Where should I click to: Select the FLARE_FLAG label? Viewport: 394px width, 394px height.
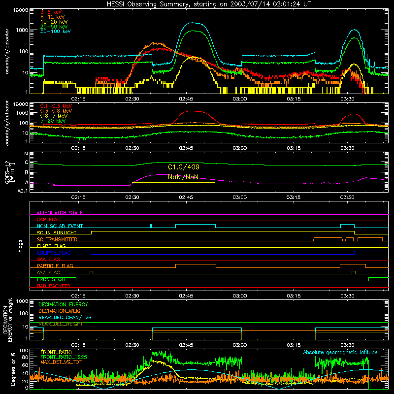click(51, 246)
